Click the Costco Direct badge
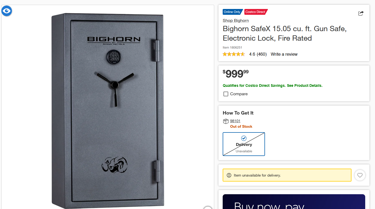This screenshot has width=375, height=209. click(x=256, y=12)
